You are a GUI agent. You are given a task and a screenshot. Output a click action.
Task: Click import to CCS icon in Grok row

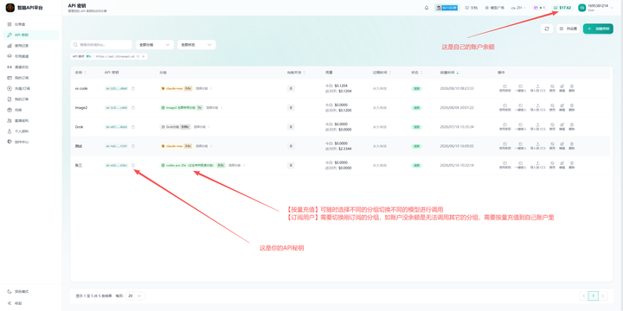(x=537, y=126)
